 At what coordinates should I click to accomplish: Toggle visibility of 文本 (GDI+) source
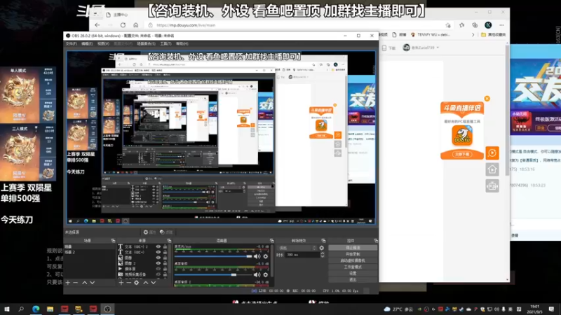(x=158, y=252)
